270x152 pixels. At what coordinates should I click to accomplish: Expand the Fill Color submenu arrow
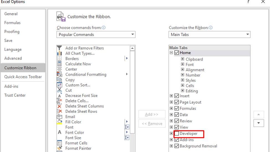pos(127,122)
